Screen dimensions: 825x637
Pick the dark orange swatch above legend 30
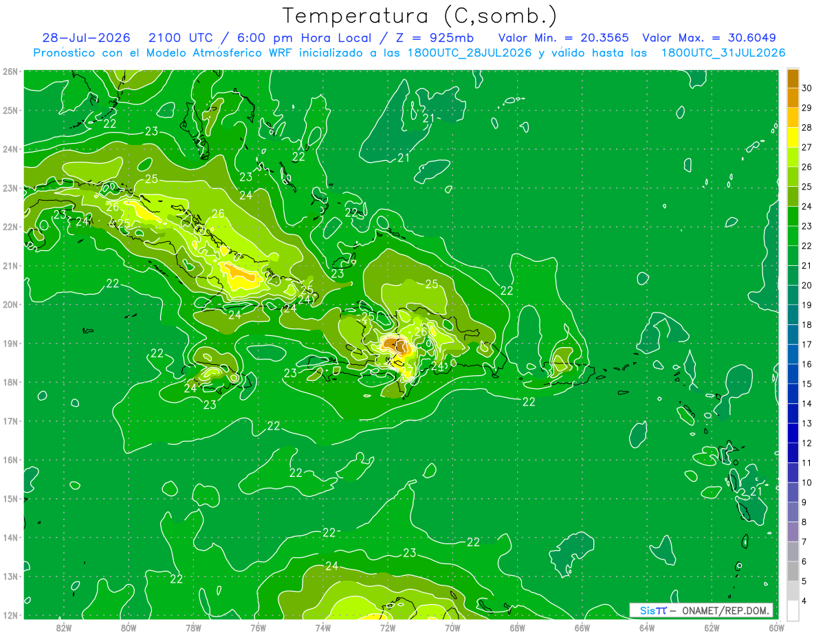[x=793, y=78]
